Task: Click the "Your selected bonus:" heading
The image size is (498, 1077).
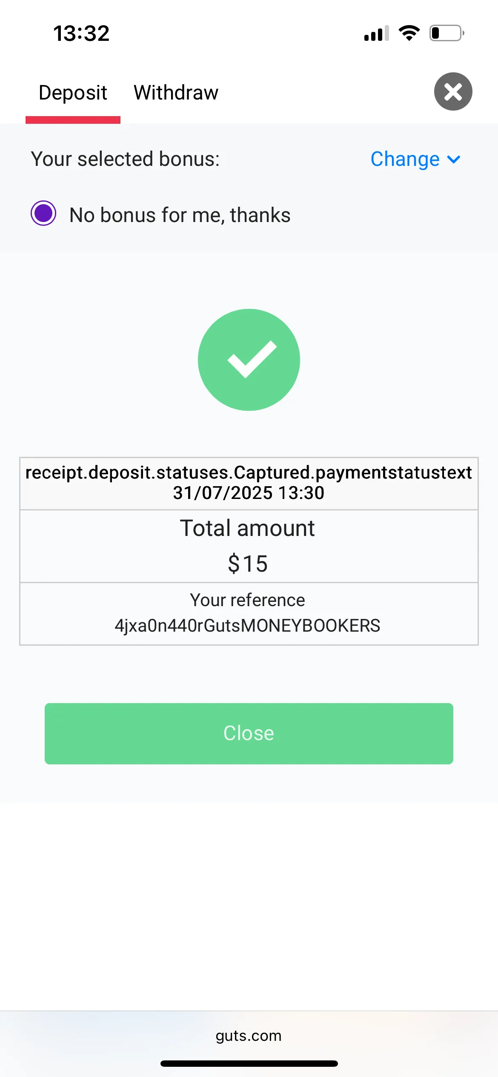Action: [125, 159]
